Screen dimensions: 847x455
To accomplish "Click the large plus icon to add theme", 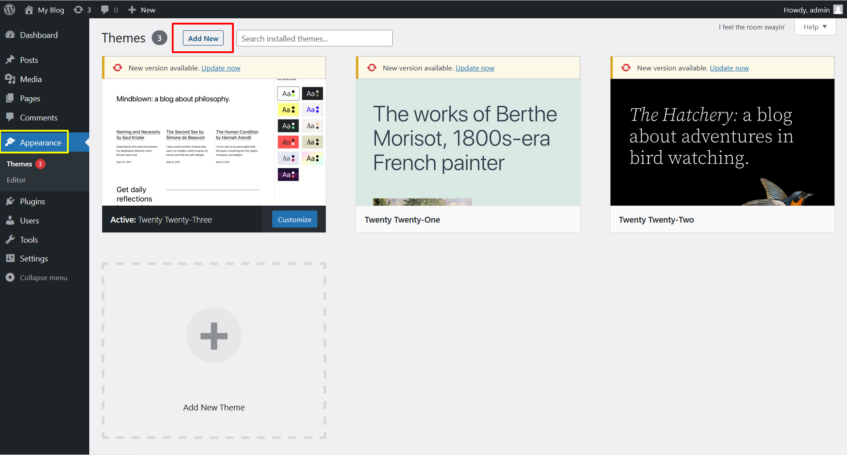I will [214, 335].
